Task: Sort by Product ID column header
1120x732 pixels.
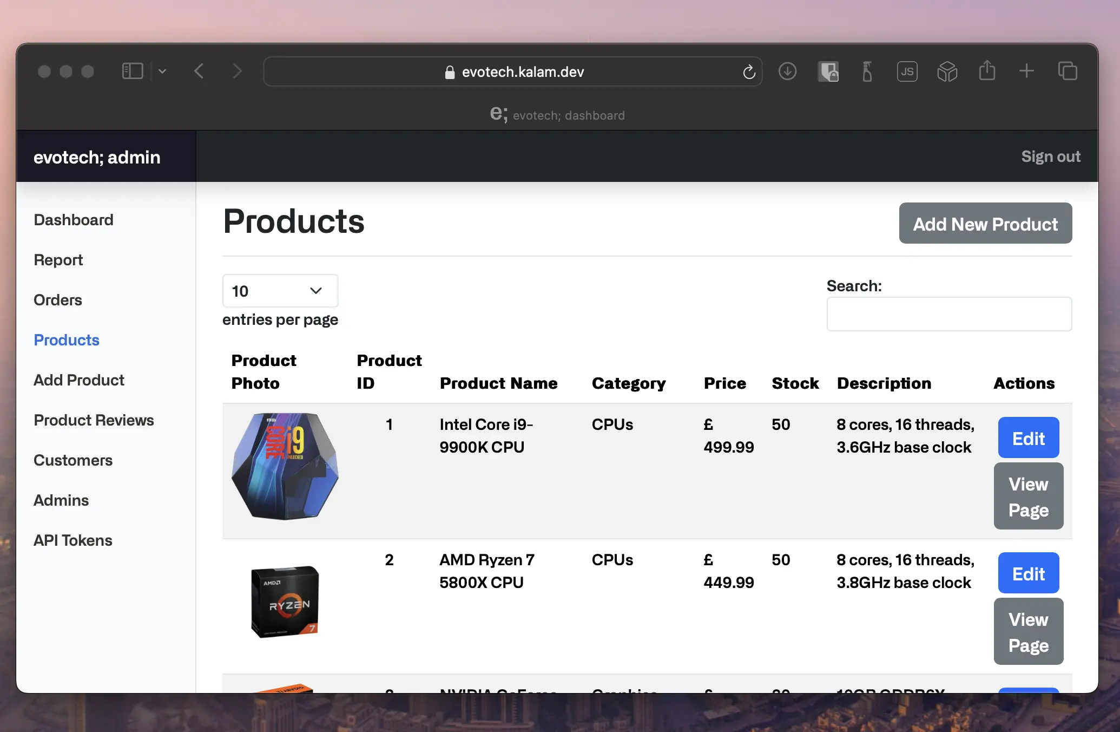Action: 389,372
